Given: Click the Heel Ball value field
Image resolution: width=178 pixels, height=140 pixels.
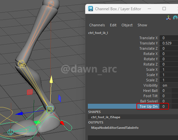Looking at the screenshot, I should pos(169,91).
